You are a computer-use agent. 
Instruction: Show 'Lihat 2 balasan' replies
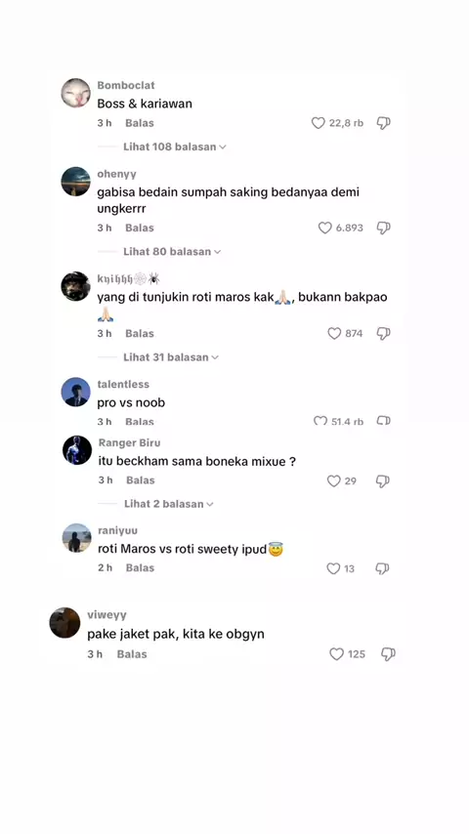pyautogui.click(x=169, y=504)
